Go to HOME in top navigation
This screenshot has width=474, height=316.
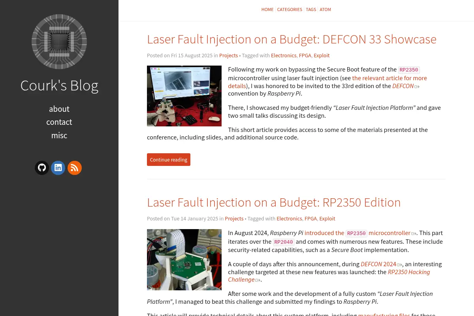[x=267, y=9]
